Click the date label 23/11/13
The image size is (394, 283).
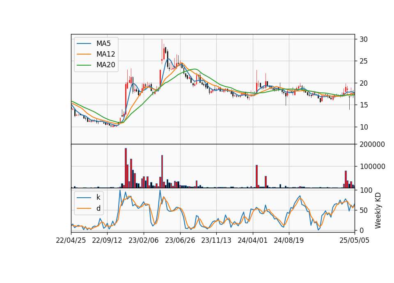tap(216, 241)
